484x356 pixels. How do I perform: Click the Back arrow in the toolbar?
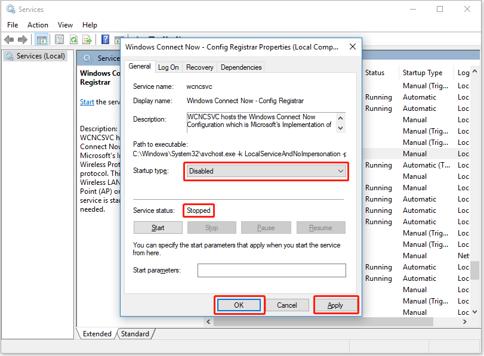coord(9,39)
